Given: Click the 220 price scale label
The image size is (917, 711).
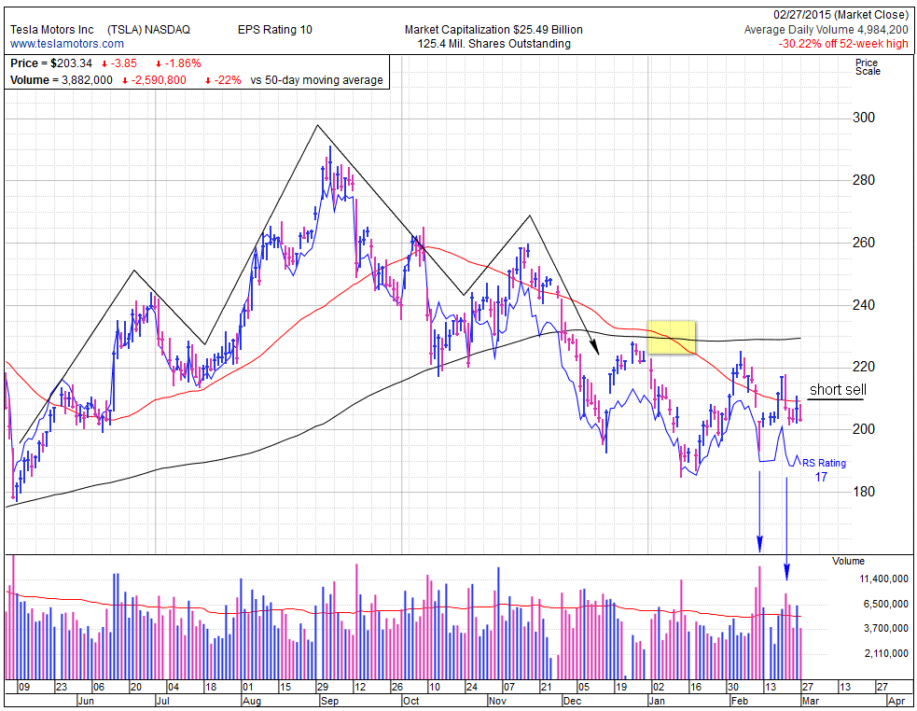Looking at the screenshot, I should (864, 367).
